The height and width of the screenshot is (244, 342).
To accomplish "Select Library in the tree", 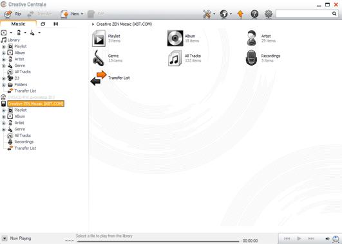I will coord(14,40).
